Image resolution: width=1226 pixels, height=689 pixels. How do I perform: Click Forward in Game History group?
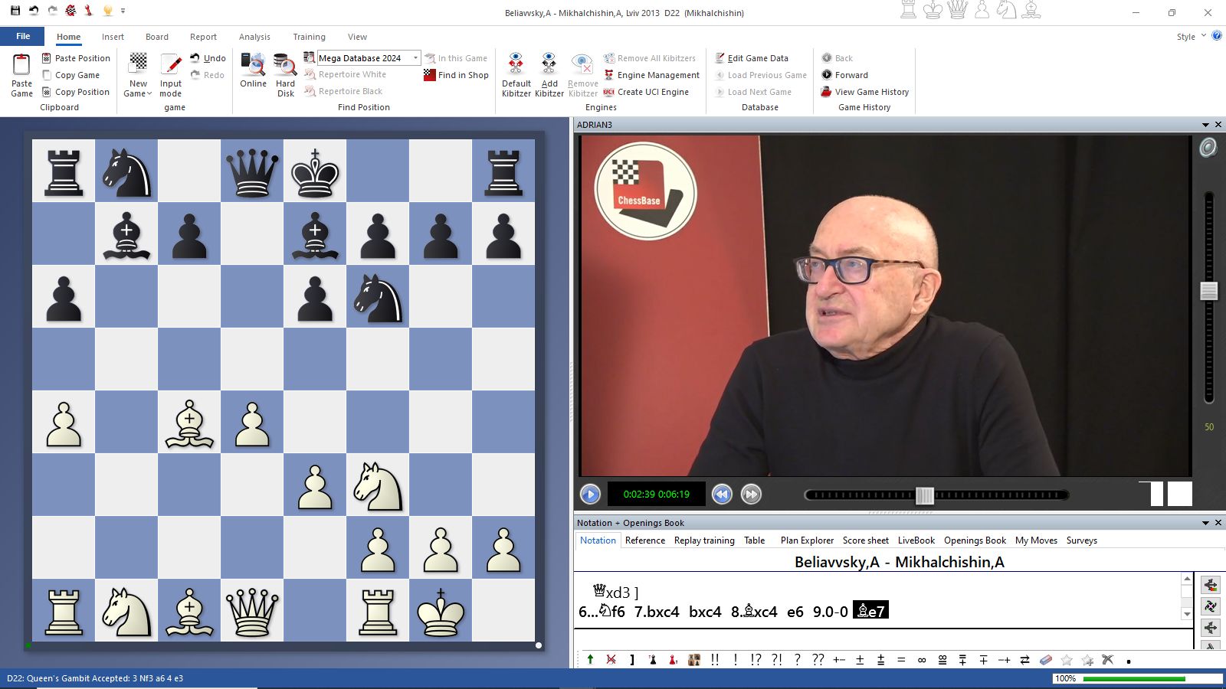[x=844, y=75]
